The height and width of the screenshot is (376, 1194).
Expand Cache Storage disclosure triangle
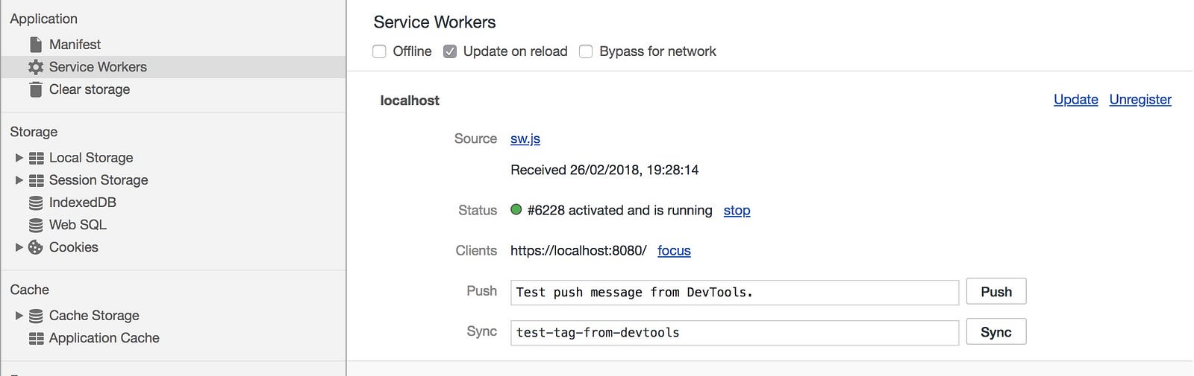click(x=19, y=316)
